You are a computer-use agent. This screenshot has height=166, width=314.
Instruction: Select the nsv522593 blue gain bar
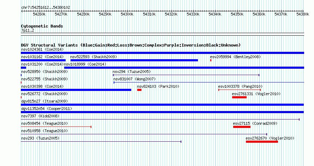[x=134, y=60]
